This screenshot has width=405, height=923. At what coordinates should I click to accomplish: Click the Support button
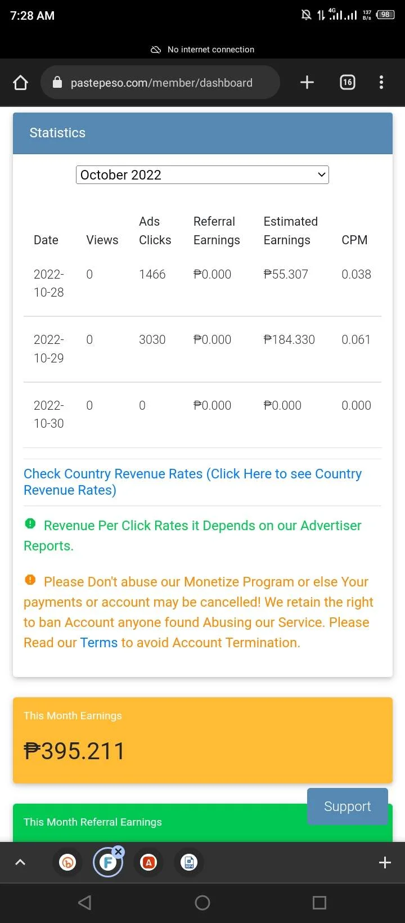point(348,806)
